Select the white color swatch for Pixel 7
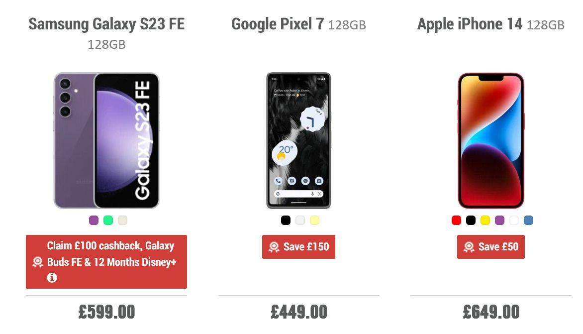This screenshot has width=583, height=334. (299, 220)
